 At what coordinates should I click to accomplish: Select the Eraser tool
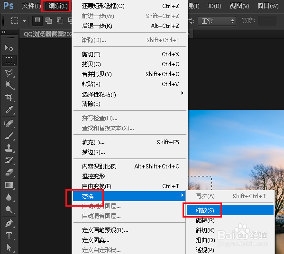tap(9, 173)
